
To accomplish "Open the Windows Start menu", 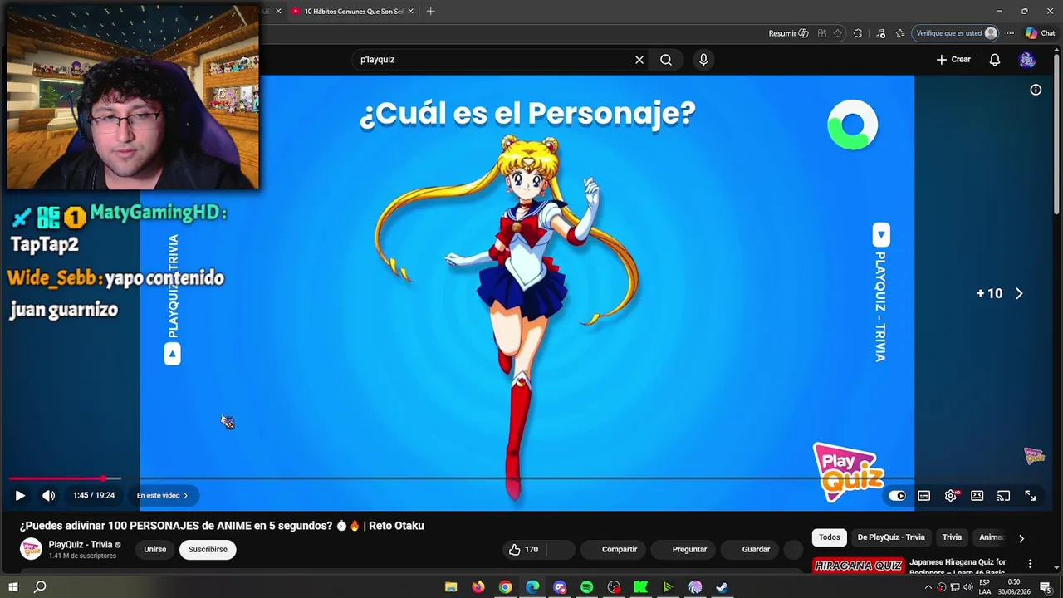I will [x=12, y=587].
